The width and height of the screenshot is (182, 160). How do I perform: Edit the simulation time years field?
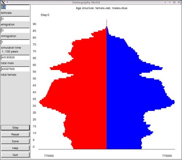point(15,42)
